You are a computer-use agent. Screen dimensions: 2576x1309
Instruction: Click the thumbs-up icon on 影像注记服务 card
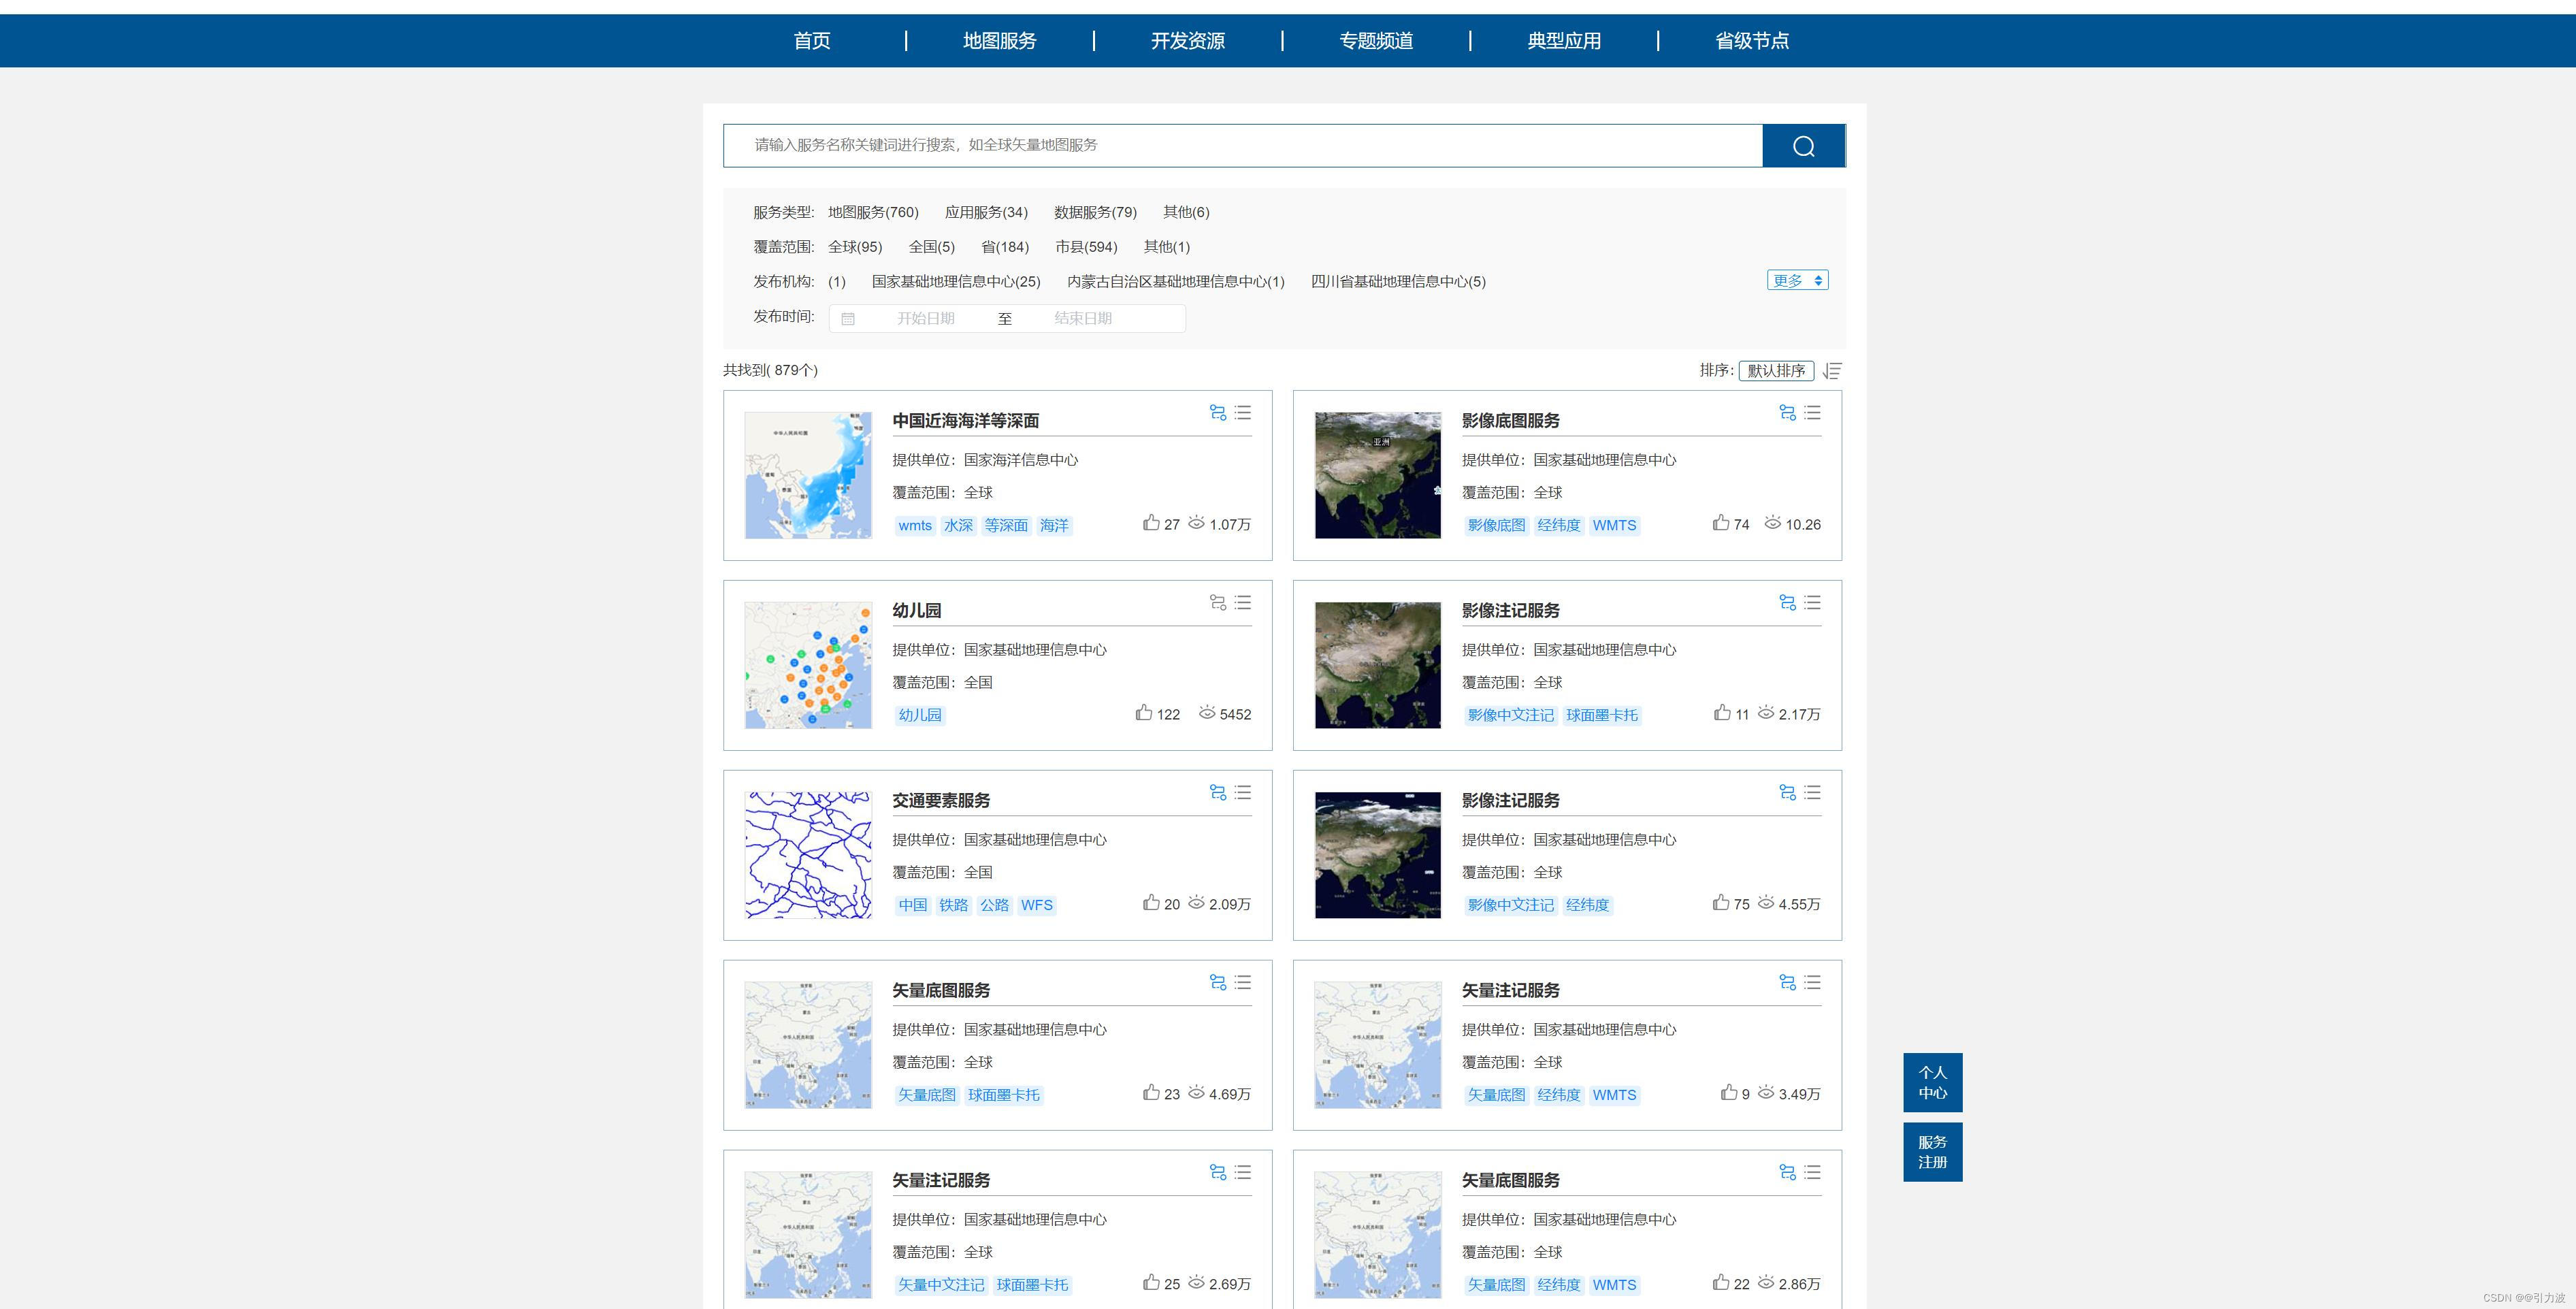(1723, 713)
